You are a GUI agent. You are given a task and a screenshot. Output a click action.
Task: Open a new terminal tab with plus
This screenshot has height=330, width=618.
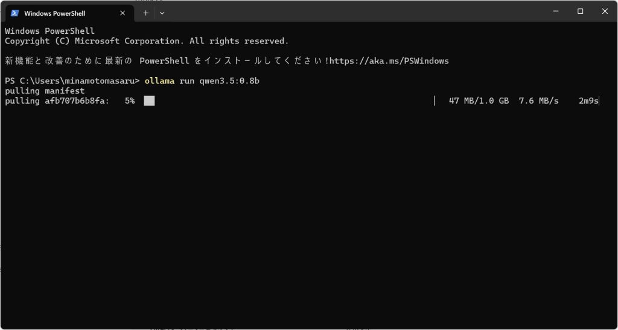[145, 13]
